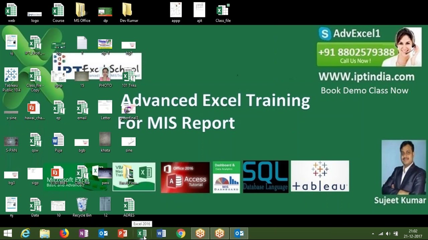Select the sigp file icon

coord(35,177)
